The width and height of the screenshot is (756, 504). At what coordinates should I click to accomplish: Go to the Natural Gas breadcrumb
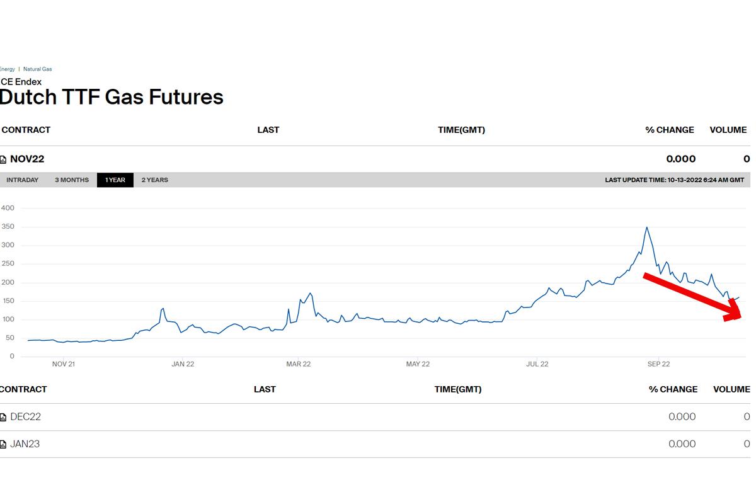(38, 69)
